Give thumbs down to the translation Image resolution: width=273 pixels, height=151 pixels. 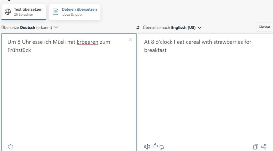click(x=161, y=147)
